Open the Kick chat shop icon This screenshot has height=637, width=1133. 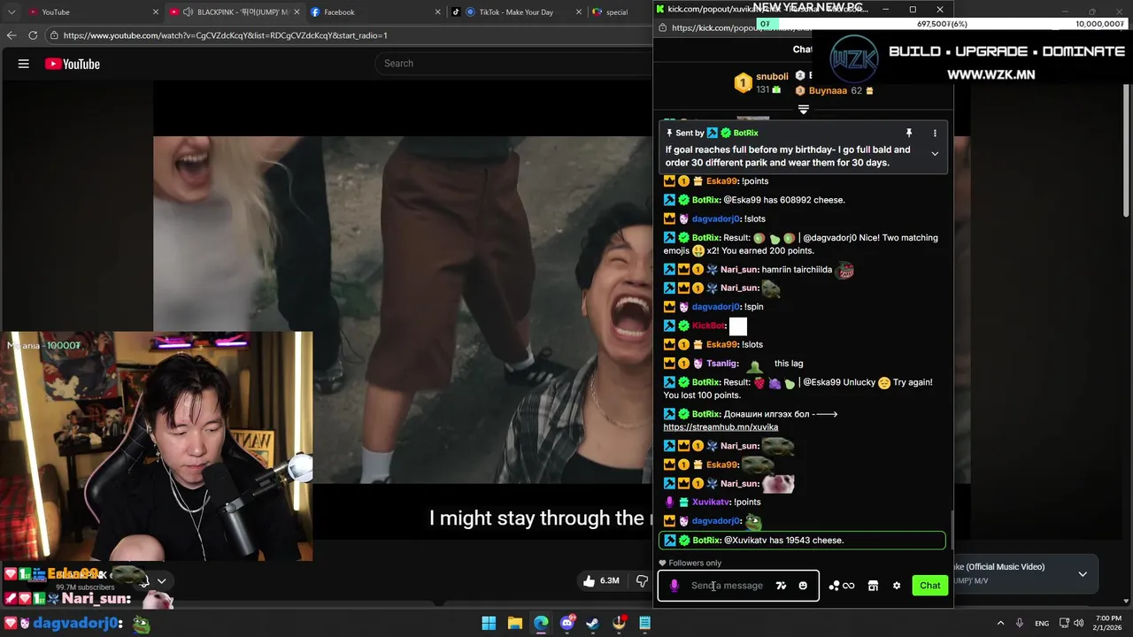point(873,586)
